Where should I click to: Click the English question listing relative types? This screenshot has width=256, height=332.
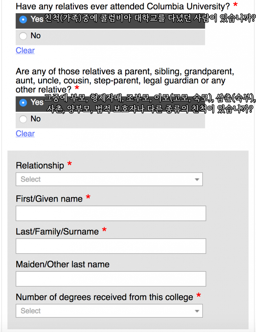tap(124, 80)
